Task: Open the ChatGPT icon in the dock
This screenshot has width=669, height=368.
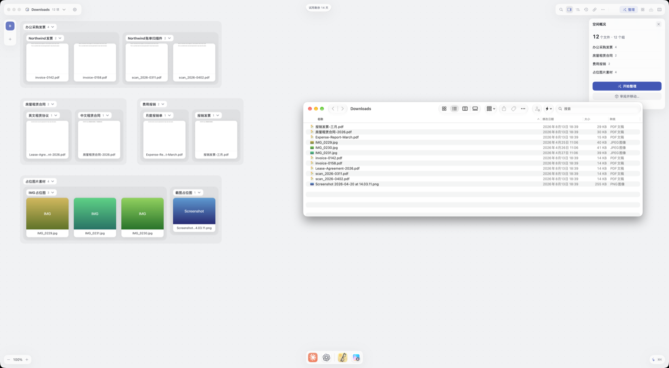Action: click(x=327, y=358)
